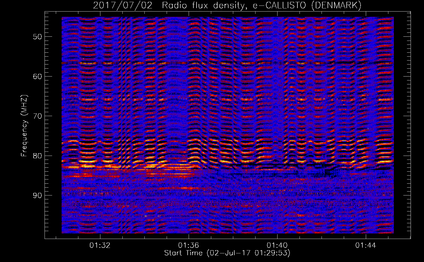Select the '50' frequency axis label
The height and width of the screenshot is (262, 424).
click(x=37, y=37)
